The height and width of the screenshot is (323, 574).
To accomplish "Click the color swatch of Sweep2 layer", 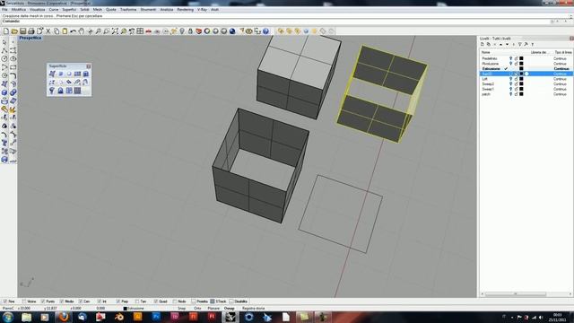I will click(x=521, y=83).
